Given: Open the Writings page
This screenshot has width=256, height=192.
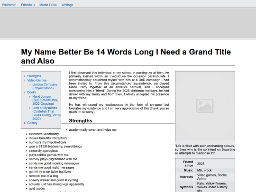Looking at the screenshot, I should [67, 5].
